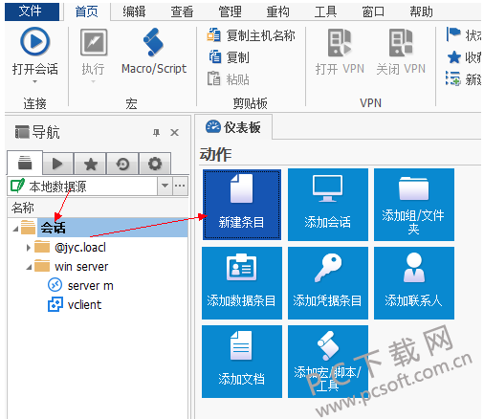This screenshot has width=484, height=419.
Task: Click the 关闭 VPN icon
Action: click(401, 42)
